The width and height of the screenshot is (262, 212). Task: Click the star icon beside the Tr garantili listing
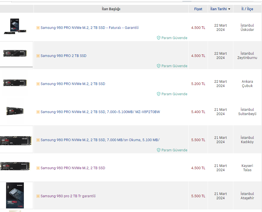click(x=38, y=196)
